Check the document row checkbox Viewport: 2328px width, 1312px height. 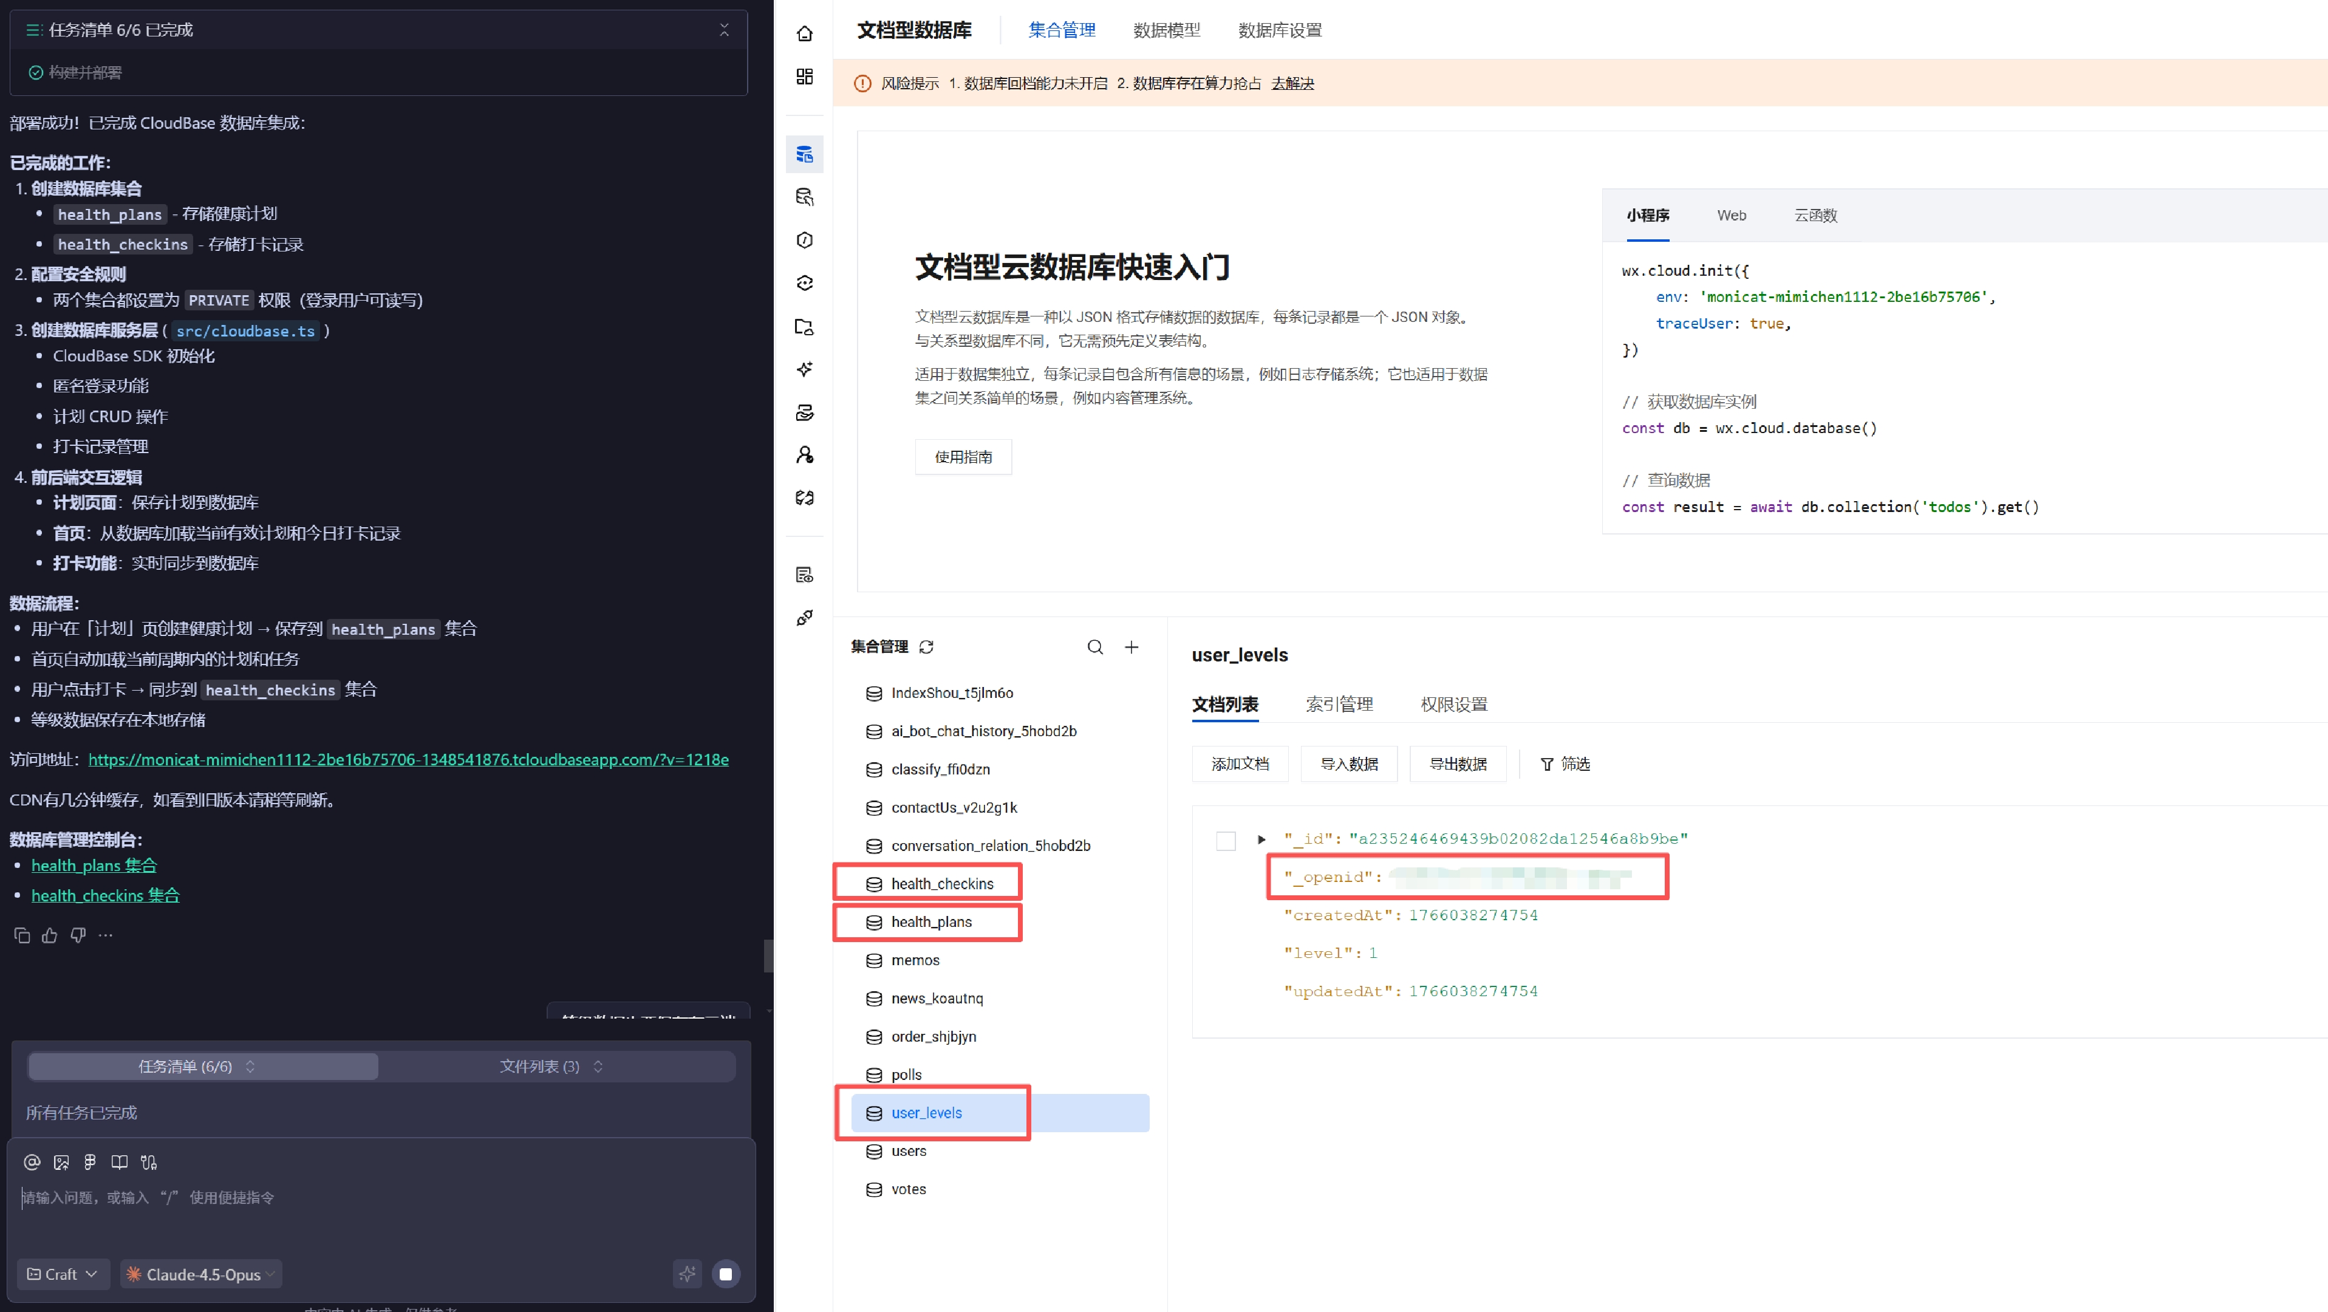point(1226,840)
